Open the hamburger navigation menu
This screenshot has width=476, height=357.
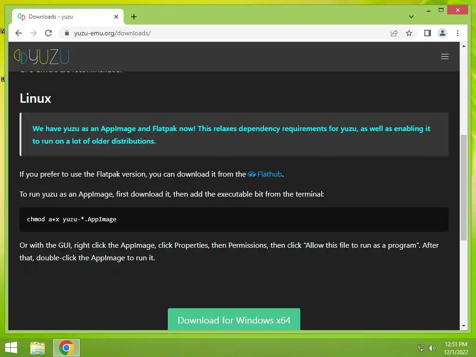444,56
